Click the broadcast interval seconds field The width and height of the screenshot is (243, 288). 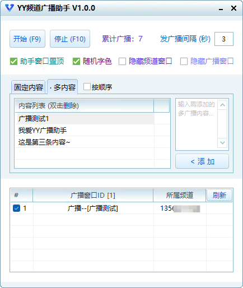(224, 39)
